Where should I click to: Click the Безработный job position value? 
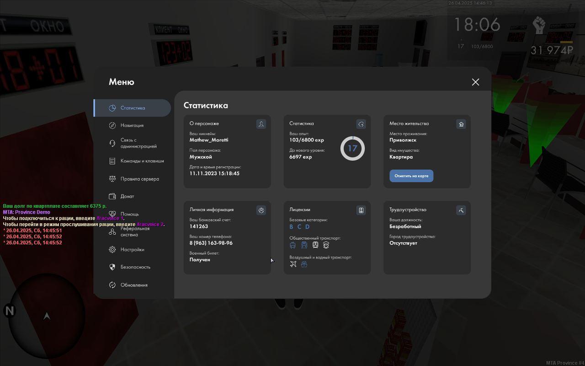[405, 226]
